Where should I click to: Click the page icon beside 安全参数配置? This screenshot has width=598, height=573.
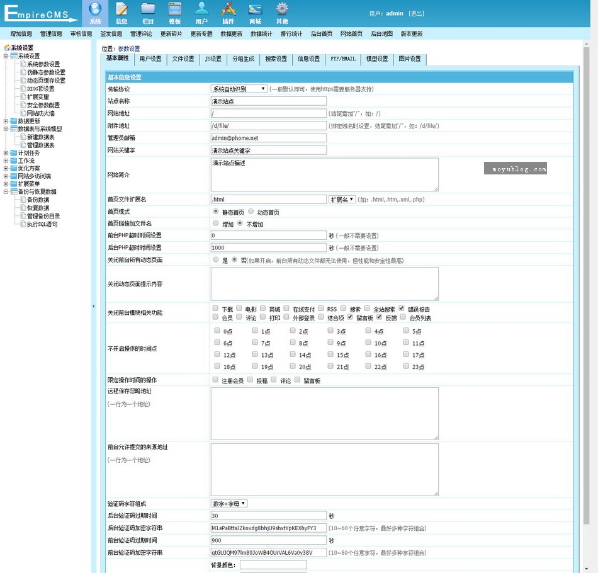tap(23, 105)
